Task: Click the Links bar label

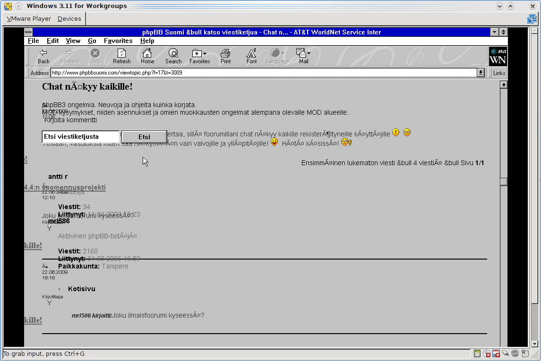Action: pyautogui.click(x=499, y=73)
